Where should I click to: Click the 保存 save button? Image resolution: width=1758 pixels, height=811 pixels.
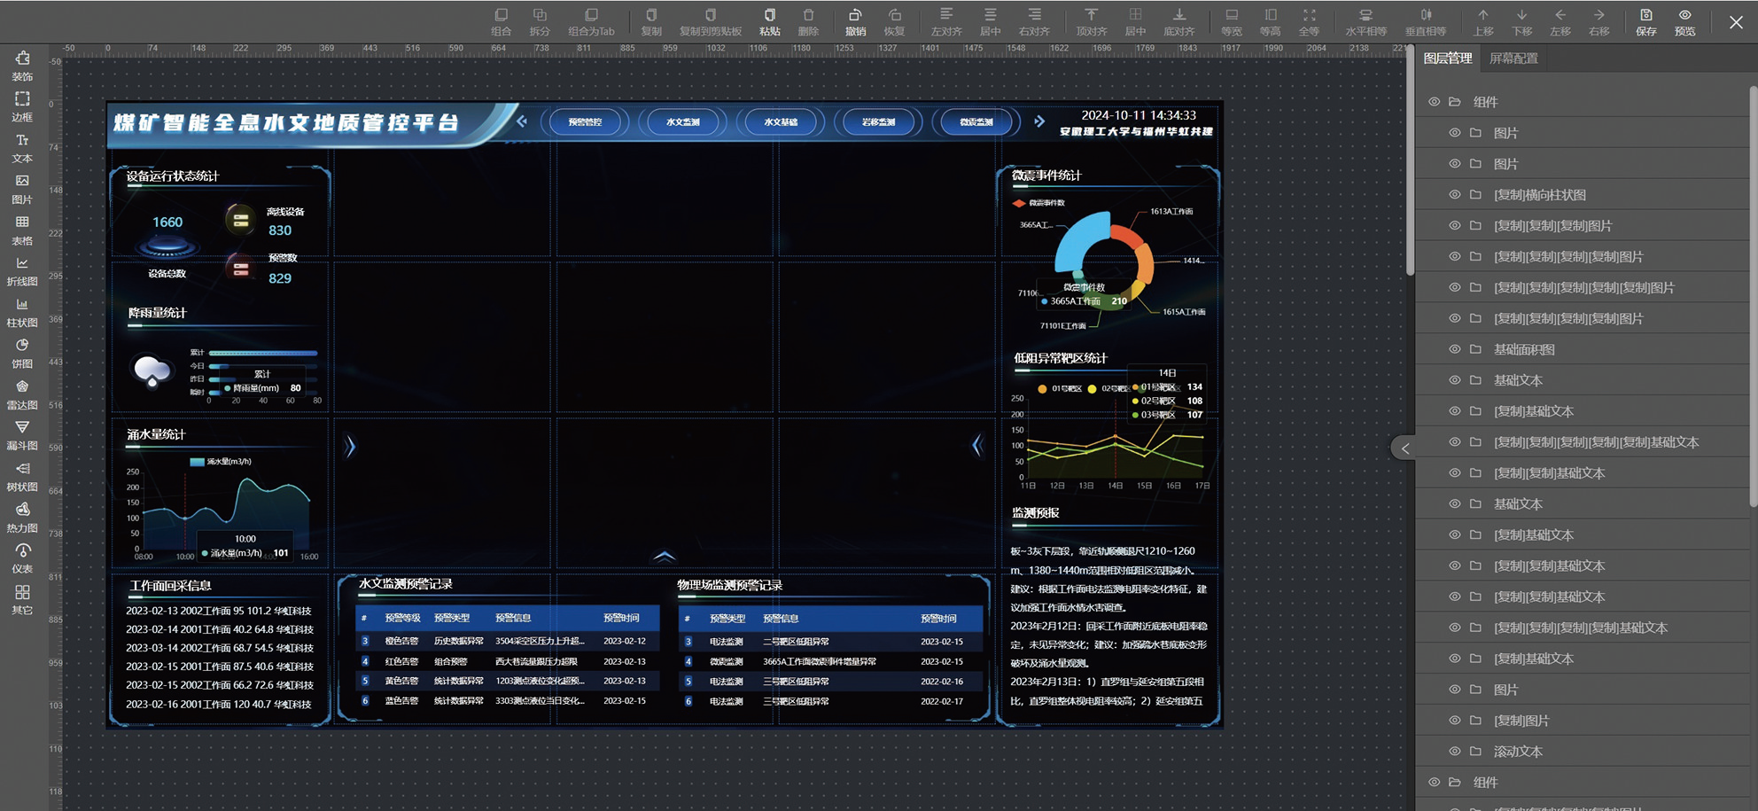(1646, 22)
